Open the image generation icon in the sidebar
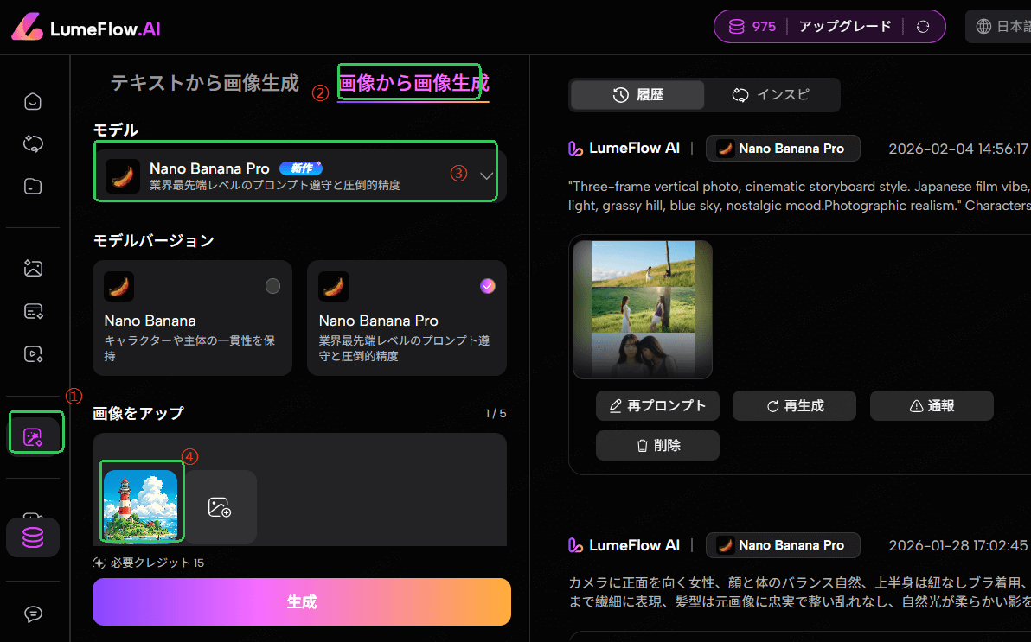Image resolution: width=1031 pixels, height=642 pixels. (33, 269)
